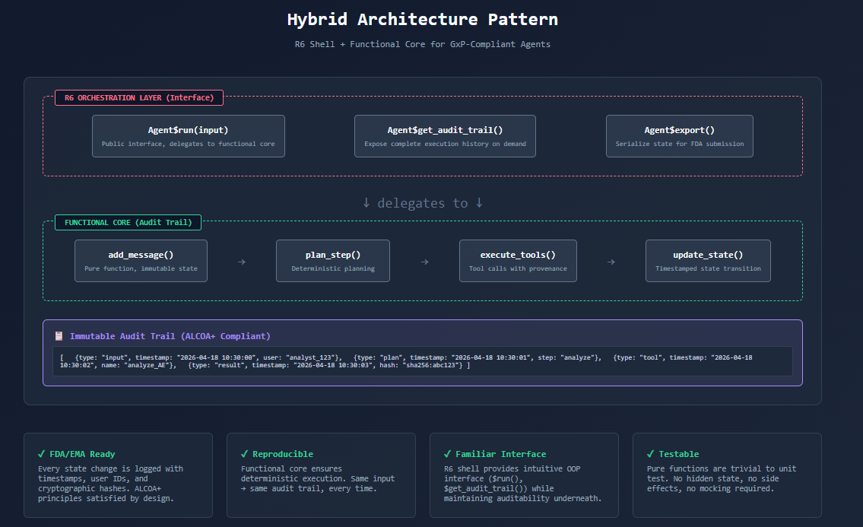
Task: Select the plan_step() function block
Action: (x=332, y=260)
